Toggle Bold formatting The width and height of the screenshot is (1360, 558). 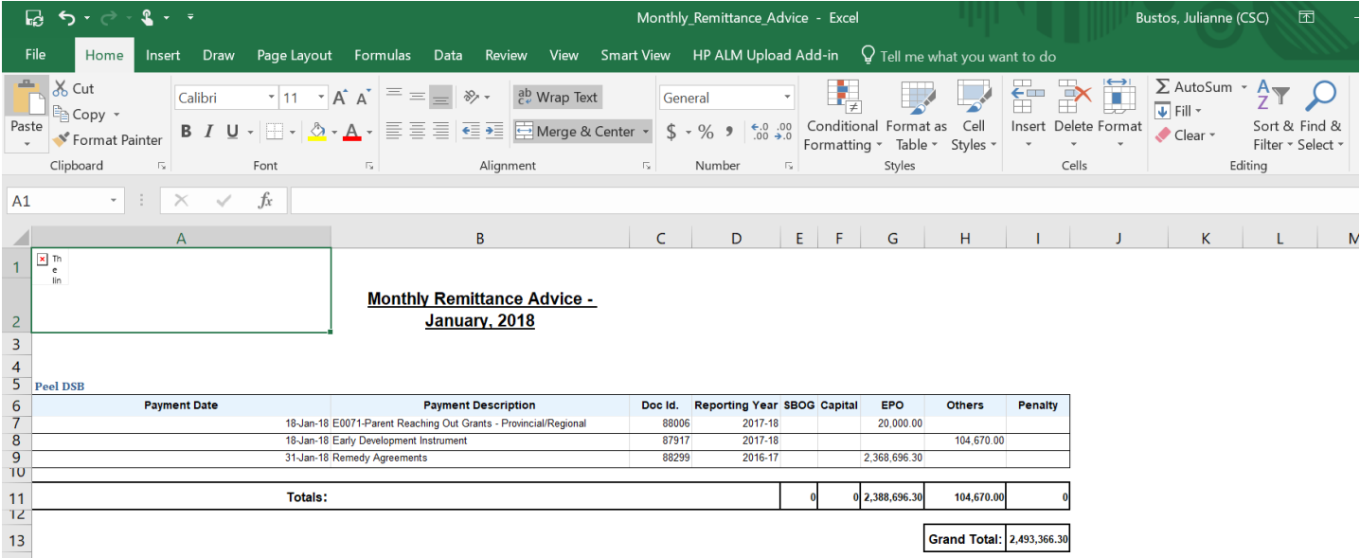point(186,132)
